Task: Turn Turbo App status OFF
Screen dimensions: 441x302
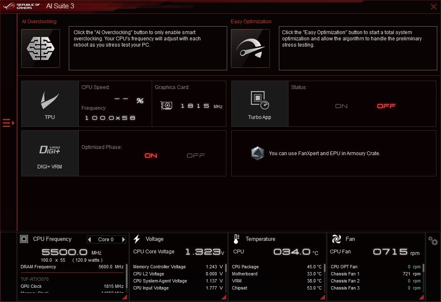Action: coord(386,106)
